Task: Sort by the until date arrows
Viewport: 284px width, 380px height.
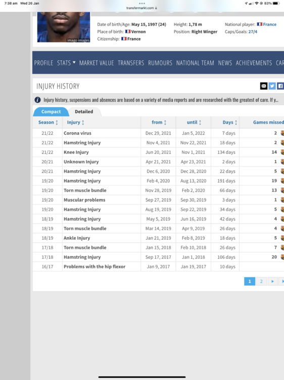Action: 200,123
